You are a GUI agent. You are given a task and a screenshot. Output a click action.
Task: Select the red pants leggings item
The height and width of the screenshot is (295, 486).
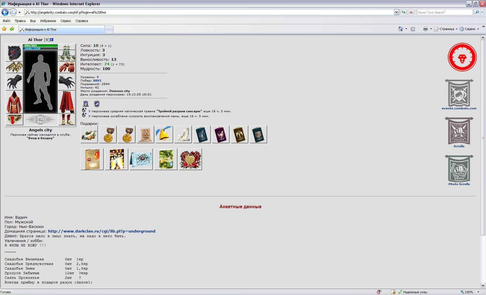[67, 102]
